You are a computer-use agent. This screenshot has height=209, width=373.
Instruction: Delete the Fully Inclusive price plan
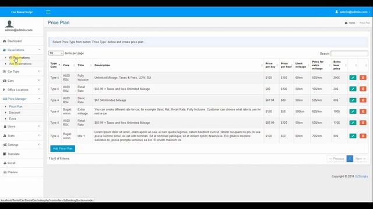click(x=363, y=77)
